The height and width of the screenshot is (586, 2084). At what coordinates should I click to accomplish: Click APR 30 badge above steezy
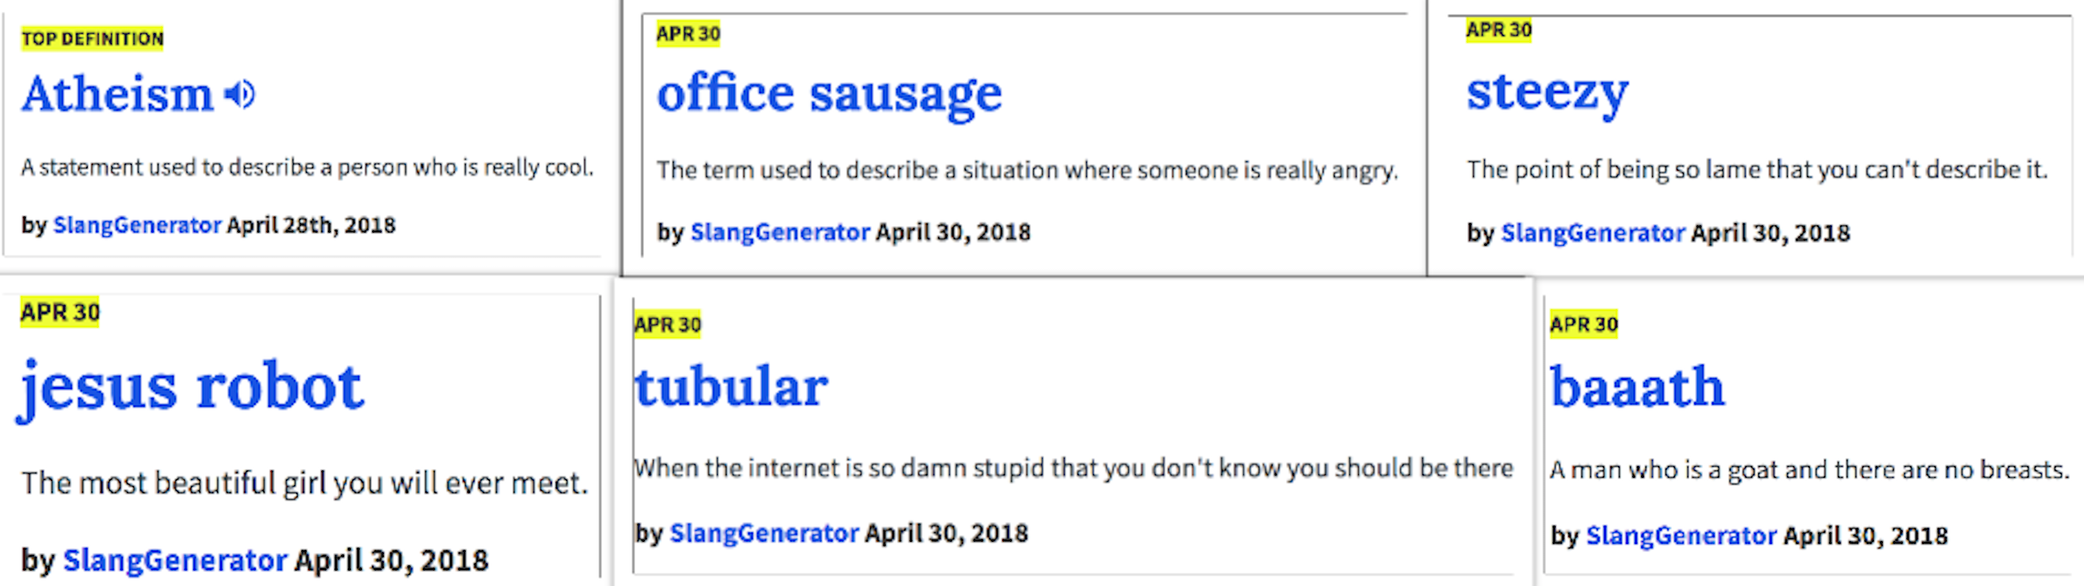tap(1498, 30)
